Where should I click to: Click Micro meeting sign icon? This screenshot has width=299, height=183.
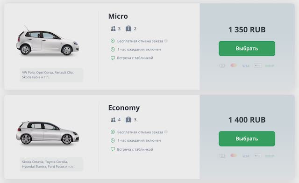(113, 58)
